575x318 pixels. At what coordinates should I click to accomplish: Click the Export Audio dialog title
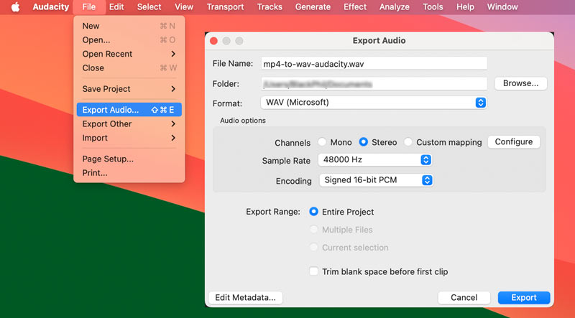[379, 41]
